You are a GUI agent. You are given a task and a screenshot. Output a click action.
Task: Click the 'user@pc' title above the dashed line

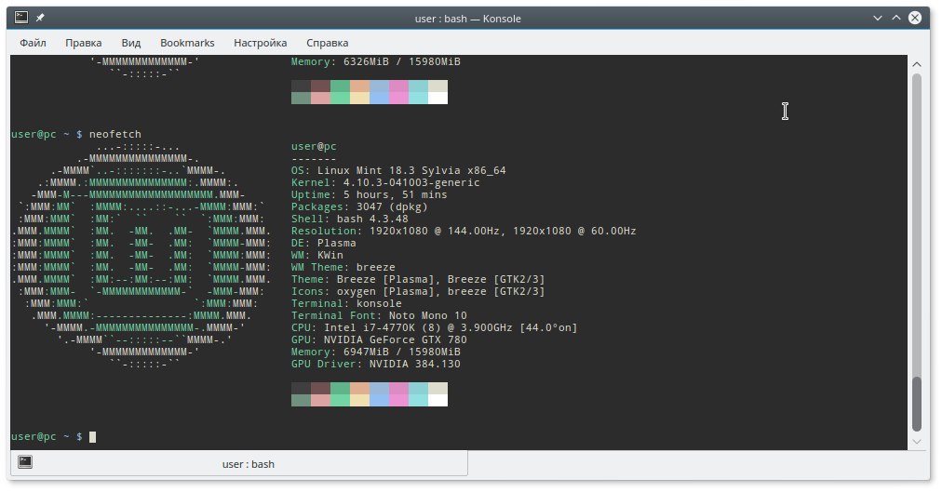point(314,146)
